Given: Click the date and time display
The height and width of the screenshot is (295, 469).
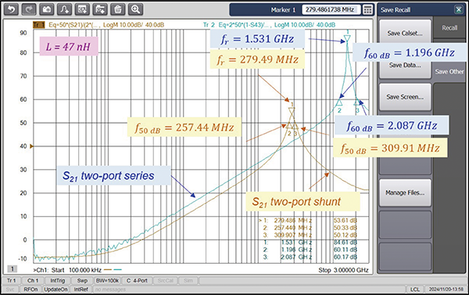Looking at the screenshot, I should [x=446, y=290].
